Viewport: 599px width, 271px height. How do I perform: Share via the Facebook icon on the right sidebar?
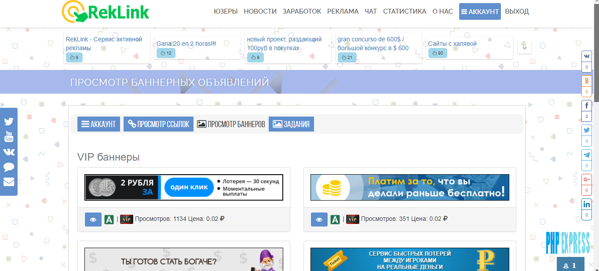587,106
